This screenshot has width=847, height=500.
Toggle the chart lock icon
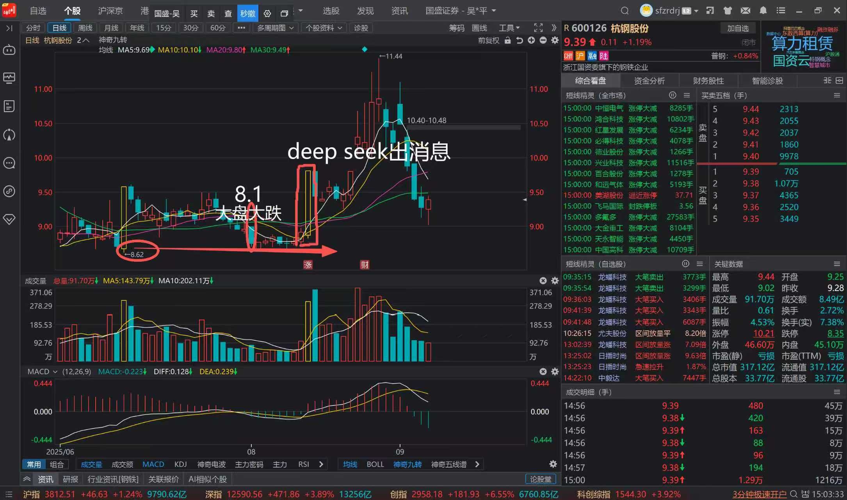(507, 40)
